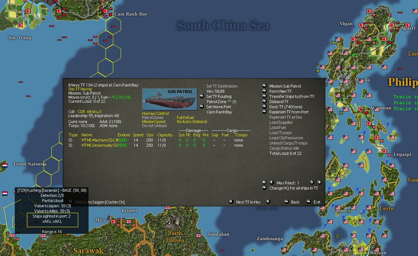Click the Unload Cargo/Troops option
Image resolution: width=418 pixels, height=256 pixels.
[x=289, y=143]
